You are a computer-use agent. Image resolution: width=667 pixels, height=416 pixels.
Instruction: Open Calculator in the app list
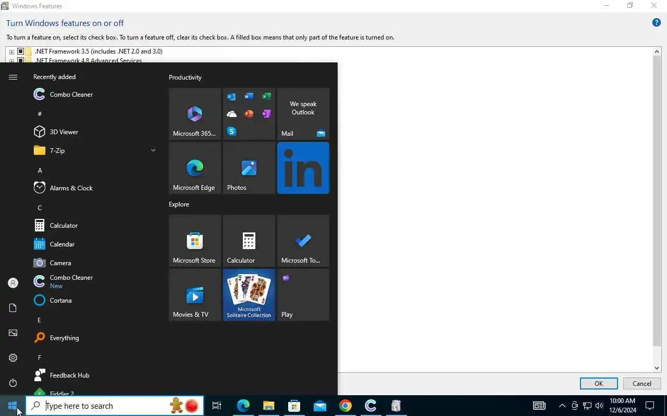coord(94,225)
